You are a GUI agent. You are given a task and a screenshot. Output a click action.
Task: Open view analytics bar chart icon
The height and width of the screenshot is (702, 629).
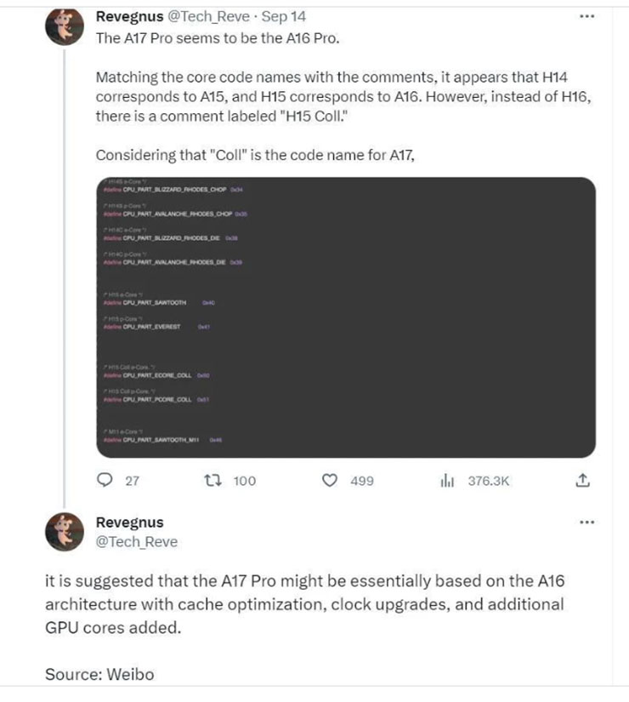click(445, 481)
